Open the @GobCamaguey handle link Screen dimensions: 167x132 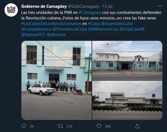click(x=83, y=6)
